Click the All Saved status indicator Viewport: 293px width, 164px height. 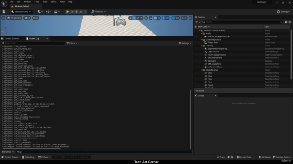click(265, 157)
